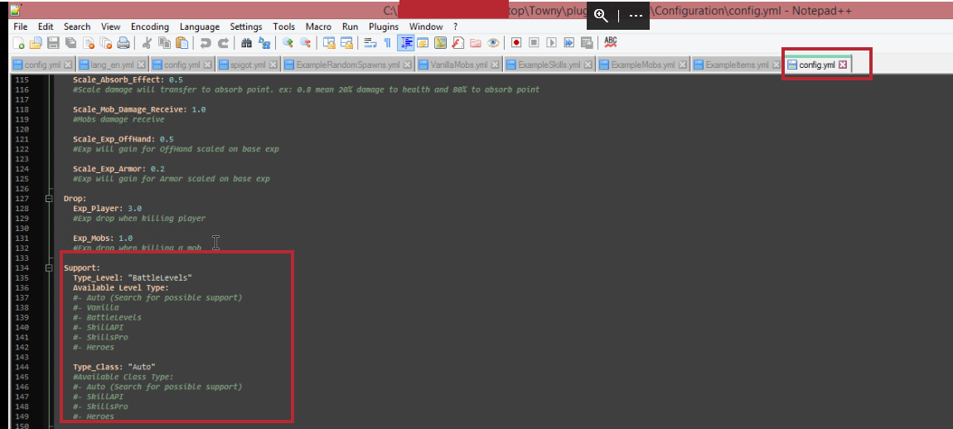Place cursor on Type_Level: "BattleLevels" line

[133, 277]
